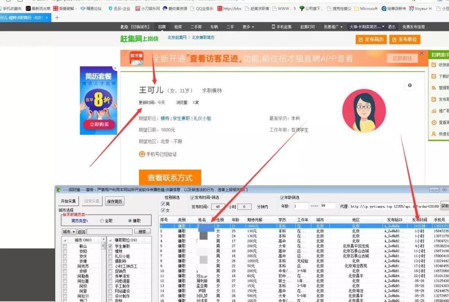Open a new browser tab with plus icon
Viewport: 449px width, 302px height.
[57, 18]
